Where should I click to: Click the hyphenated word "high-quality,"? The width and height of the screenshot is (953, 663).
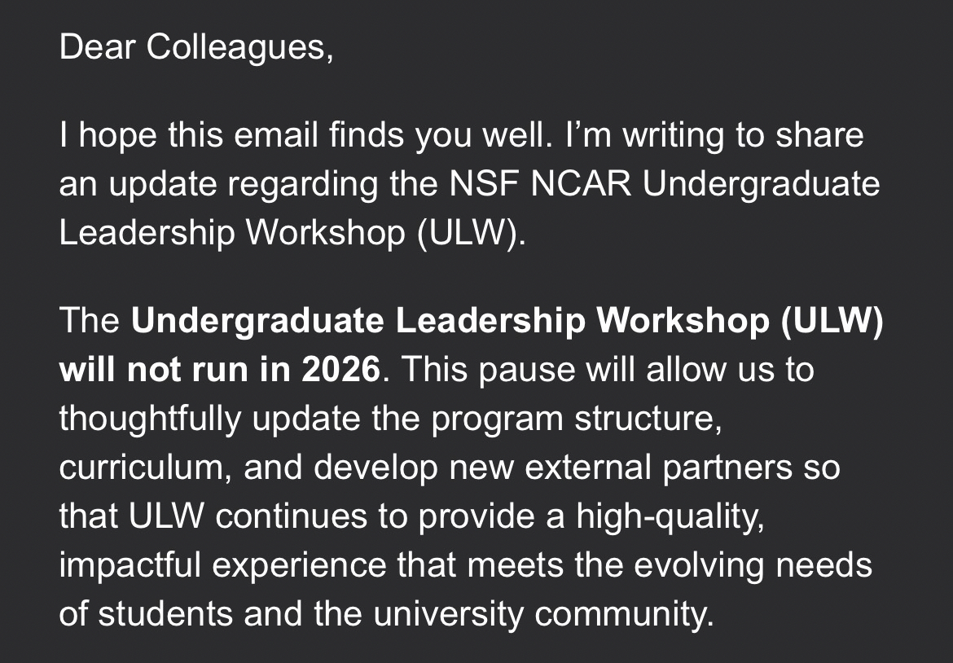(x=668, y=516)
